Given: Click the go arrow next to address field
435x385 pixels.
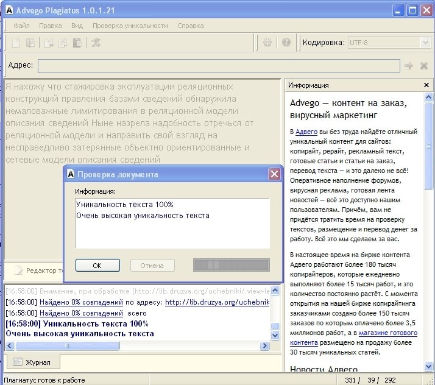Looking at the screenshot, I should (x=409, y=66).
